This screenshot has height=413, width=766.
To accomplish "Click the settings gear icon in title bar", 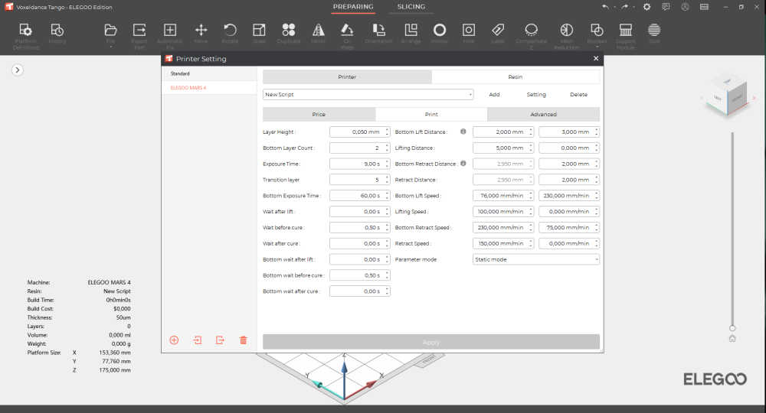I will point(647,7).
